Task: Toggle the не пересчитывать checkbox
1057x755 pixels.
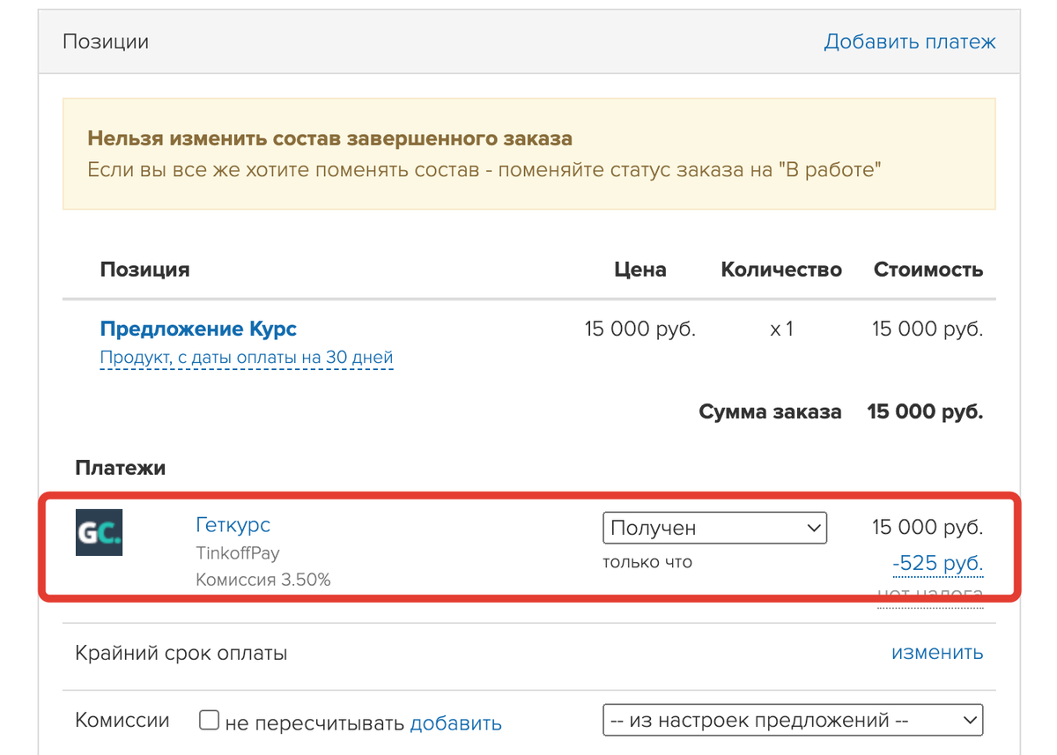Action: (209, 721)
